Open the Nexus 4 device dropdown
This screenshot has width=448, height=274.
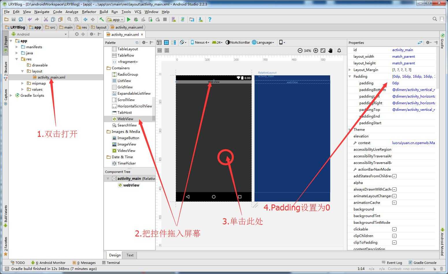click(200, 42)
